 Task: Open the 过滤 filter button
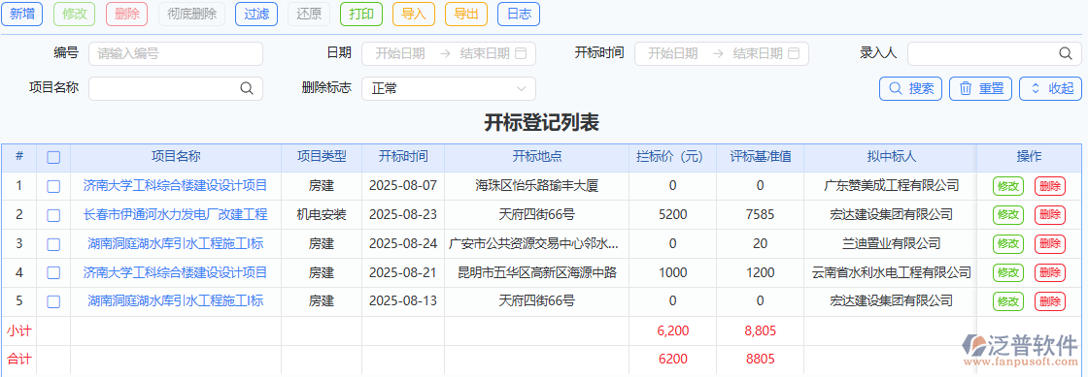pos(256,14)
